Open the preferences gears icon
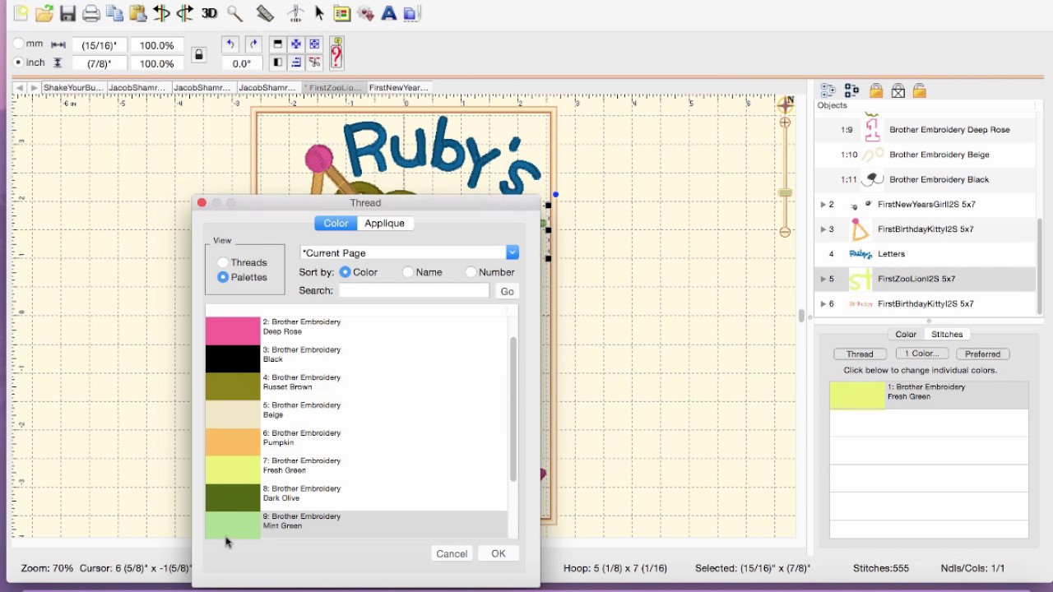 click(366, 13)
